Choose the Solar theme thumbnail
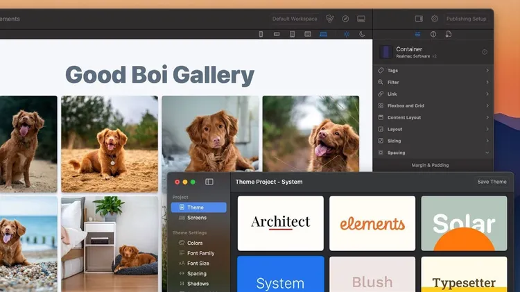520x292 pixels. [464, 223]
